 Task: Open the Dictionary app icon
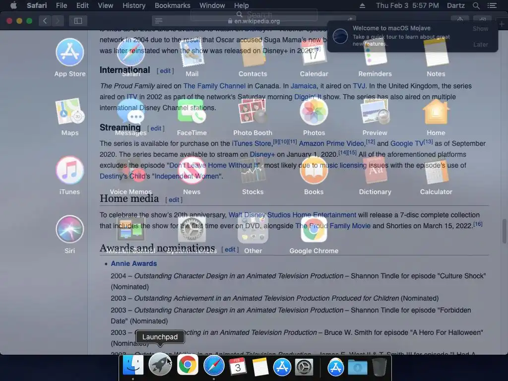(x=375, y=171)
